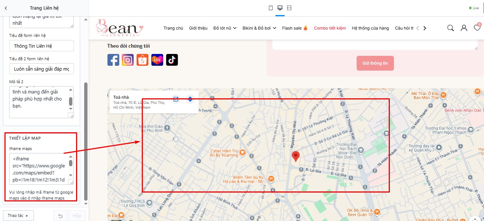Click the map directions diamond icon
The image size is (484, 221).
(x=190, y=99)
